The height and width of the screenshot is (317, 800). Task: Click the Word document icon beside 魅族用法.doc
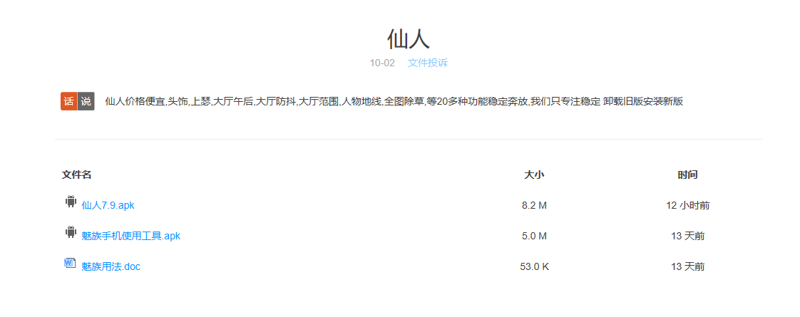pyautogui.click(x=70, y=263)
